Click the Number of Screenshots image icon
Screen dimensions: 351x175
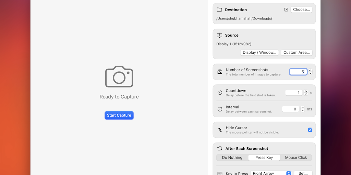click(x=220, y=72)
